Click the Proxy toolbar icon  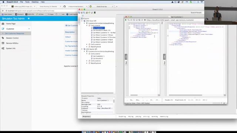click(x=95, y=13)
